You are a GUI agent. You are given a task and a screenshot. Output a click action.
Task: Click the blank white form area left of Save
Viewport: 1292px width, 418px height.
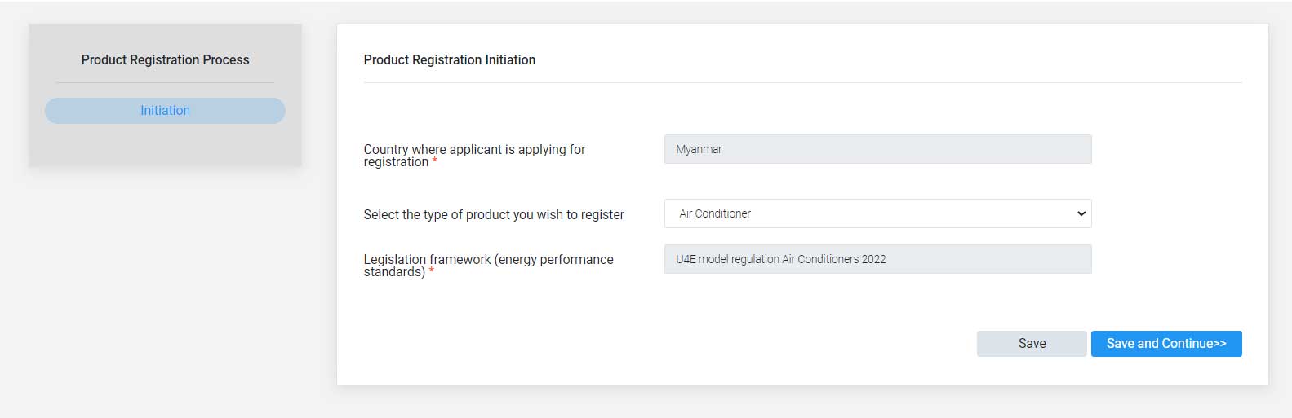tap(653, 344)
